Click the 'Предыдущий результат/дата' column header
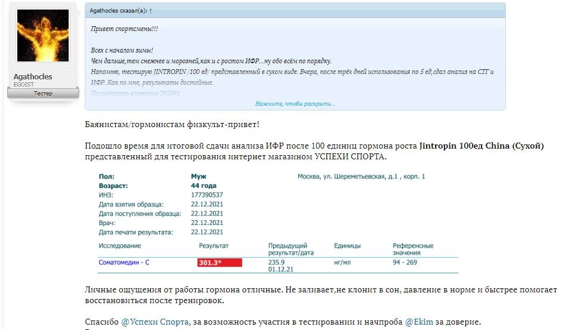The image size is (580, 330). click(291, 249)
